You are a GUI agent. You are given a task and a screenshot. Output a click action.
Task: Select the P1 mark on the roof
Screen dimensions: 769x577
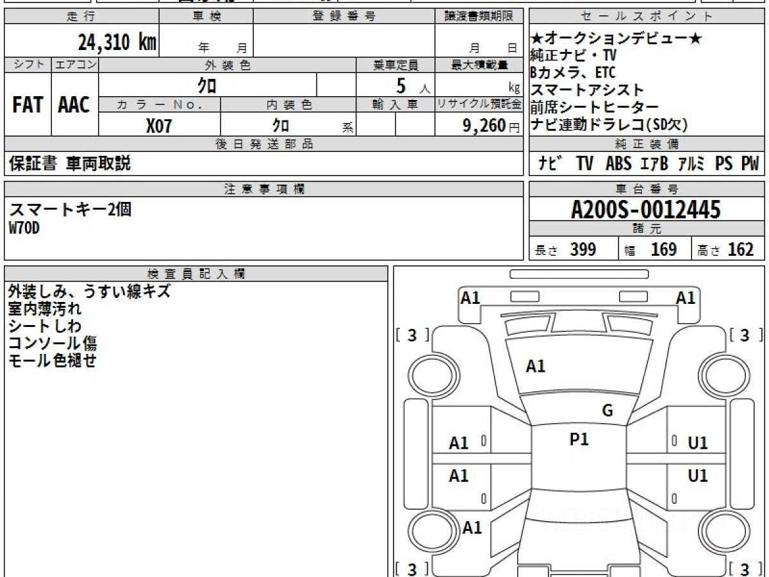[x=579, y=439]
